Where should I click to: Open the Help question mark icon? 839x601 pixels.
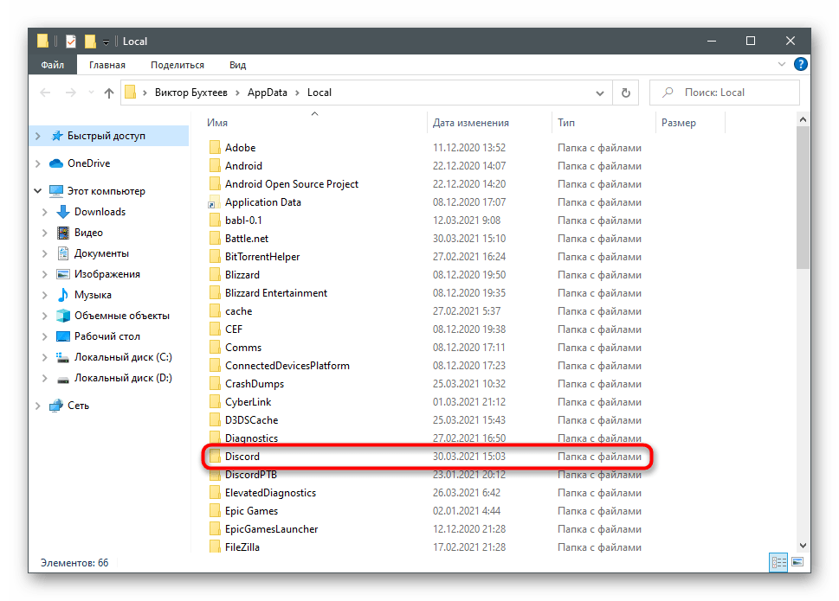tap(801, 65)
